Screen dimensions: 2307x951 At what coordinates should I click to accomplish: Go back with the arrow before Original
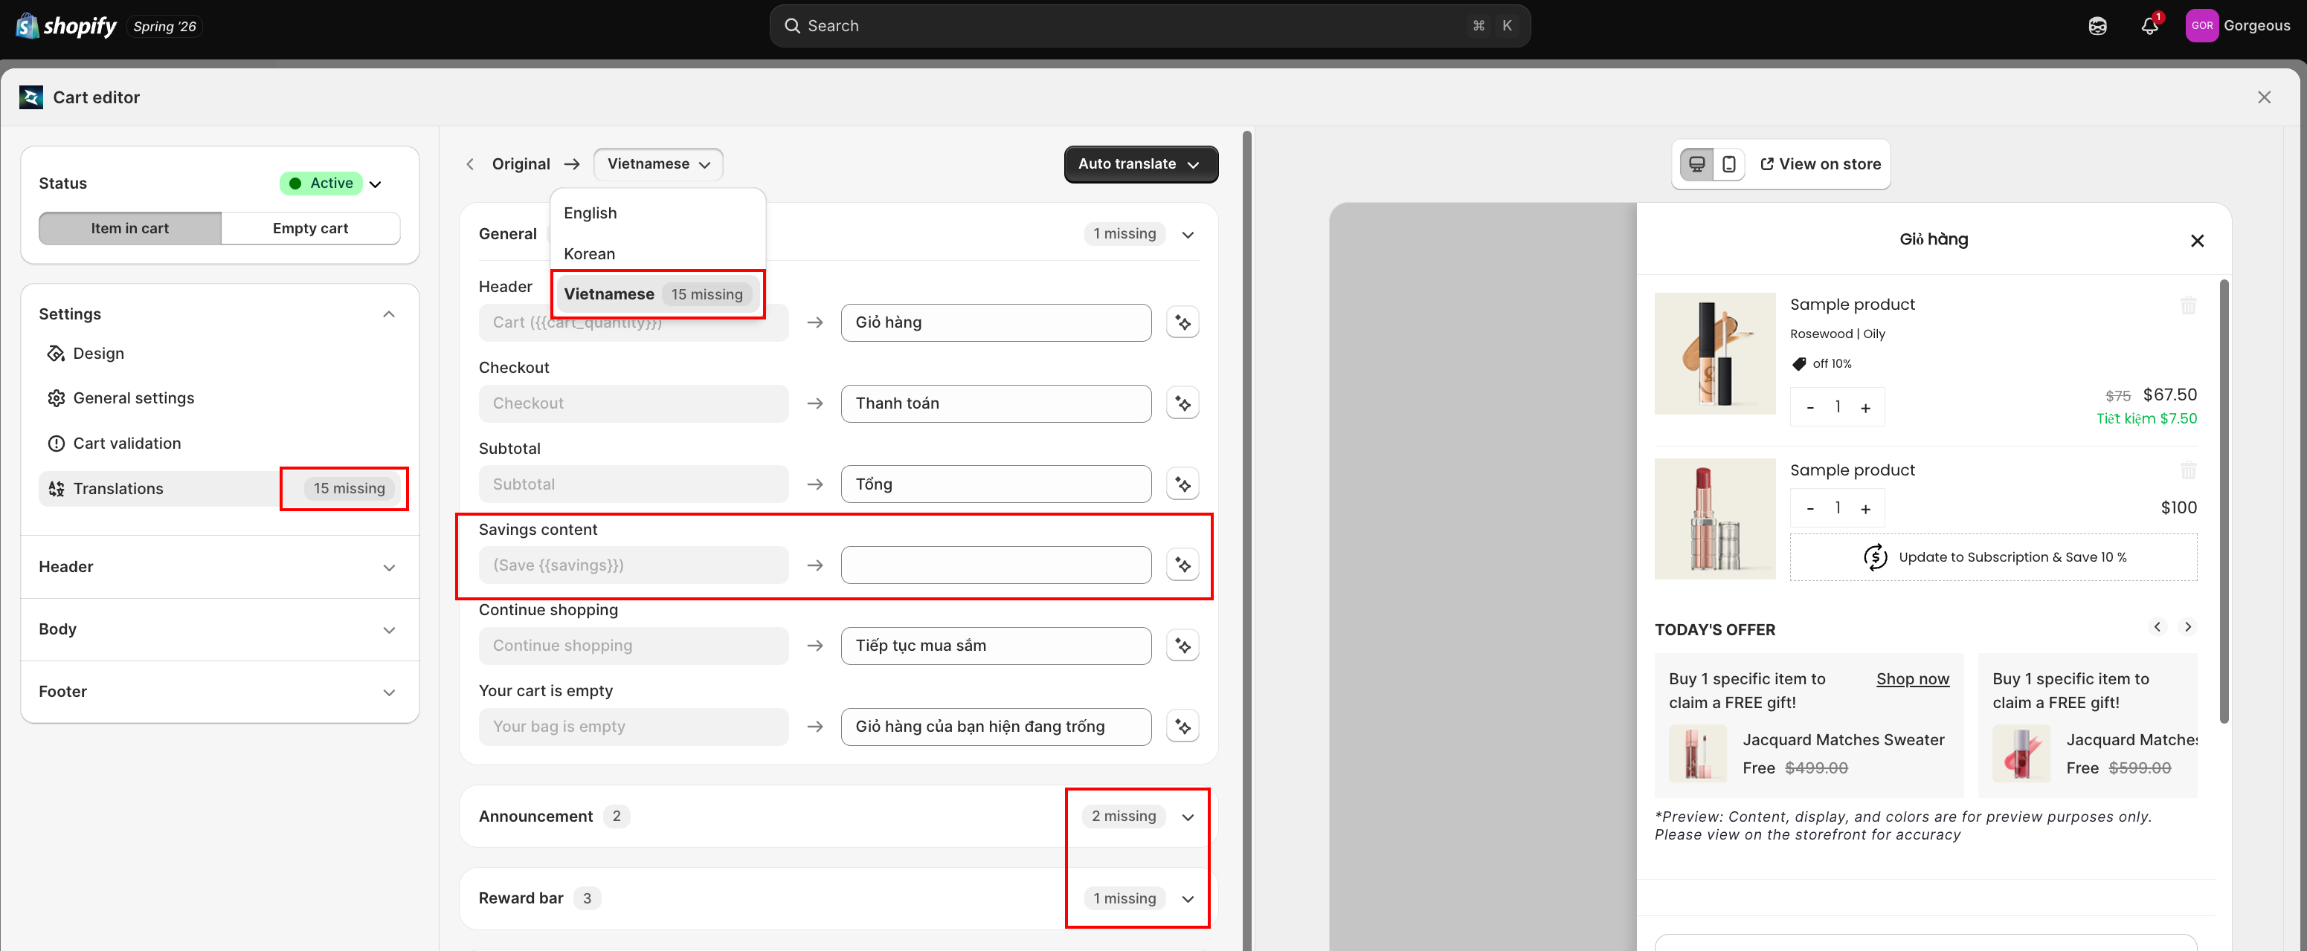(x=470, y=165)
